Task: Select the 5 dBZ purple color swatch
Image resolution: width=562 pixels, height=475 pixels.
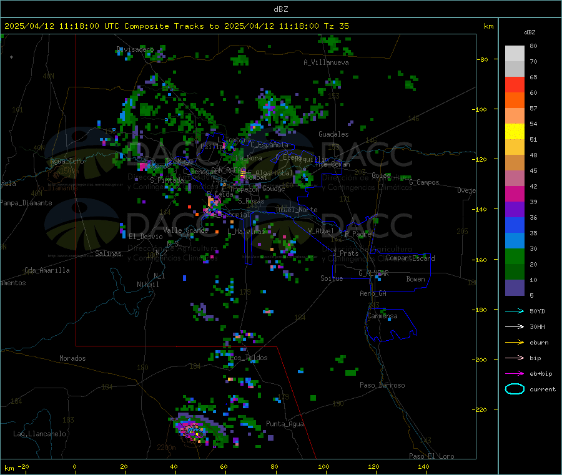Action: click(x=515, y=288)
